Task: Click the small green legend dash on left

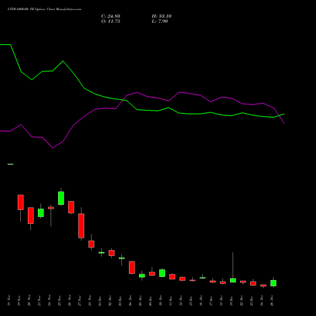Action: click(11, 164)
